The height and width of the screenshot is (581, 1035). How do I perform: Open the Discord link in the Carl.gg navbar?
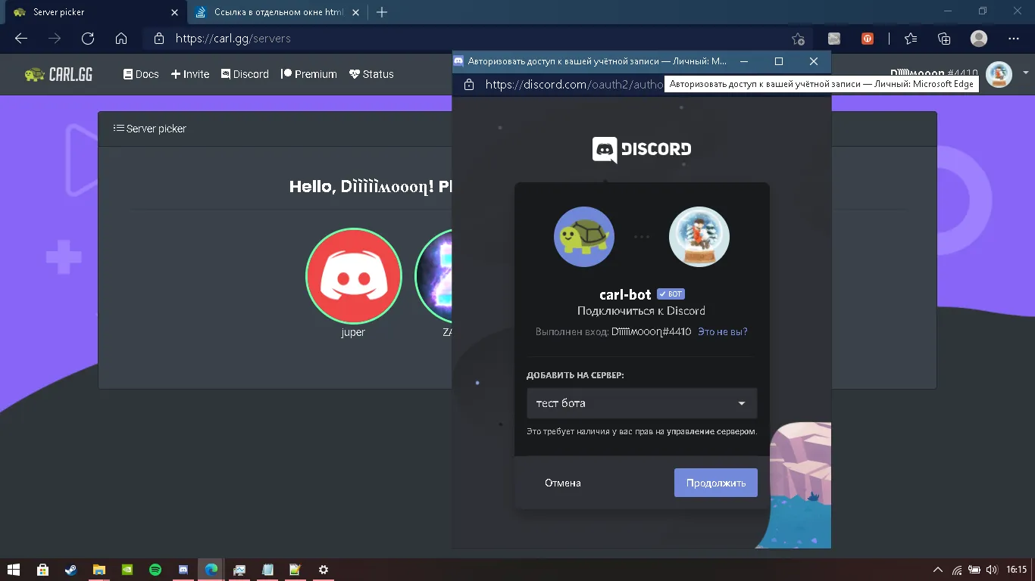tap(245, 74)
